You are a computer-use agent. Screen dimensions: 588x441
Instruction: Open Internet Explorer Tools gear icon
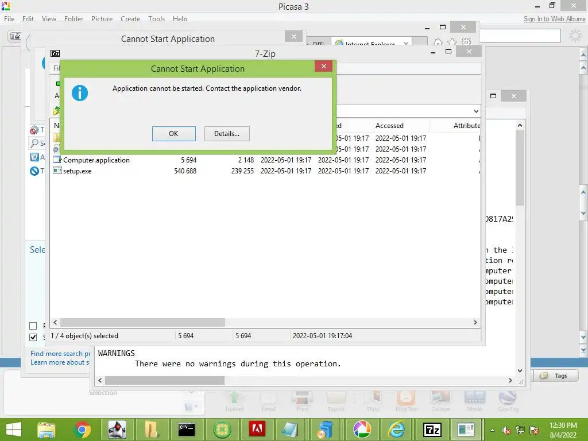[x=466, y=42]
